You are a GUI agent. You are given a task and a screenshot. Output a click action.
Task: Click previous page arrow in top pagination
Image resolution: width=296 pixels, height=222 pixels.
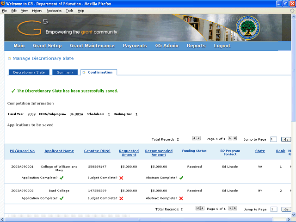[198, 138]
